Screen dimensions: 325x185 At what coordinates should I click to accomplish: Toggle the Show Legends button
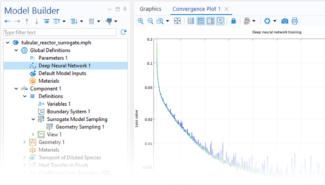[x=211, y=21]
